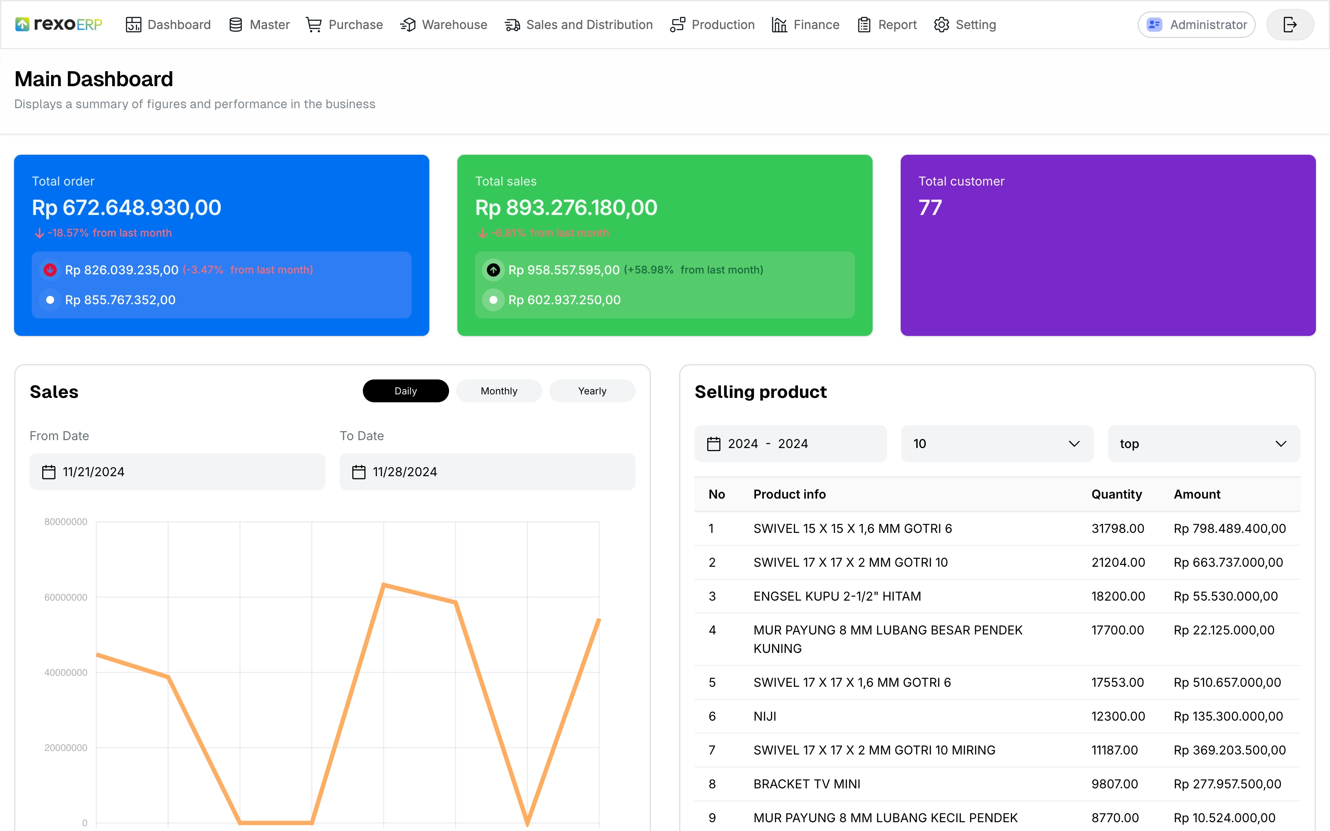Click the down arrow next to -18.57%
1330x831 pixels.
coord(39,233)
